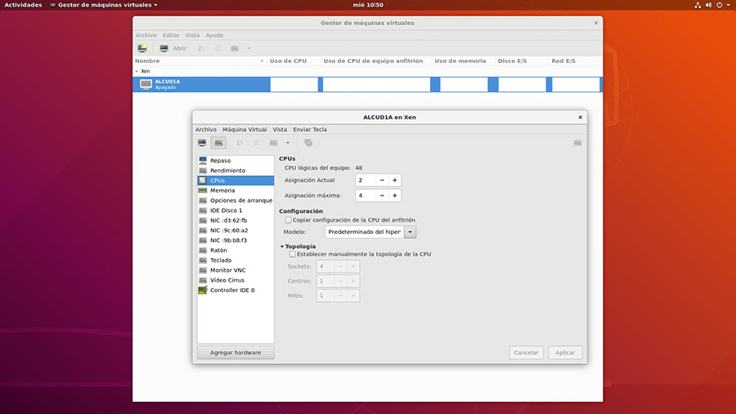Select NIC :d3:62:fb in the hardware list

(236, 220)
